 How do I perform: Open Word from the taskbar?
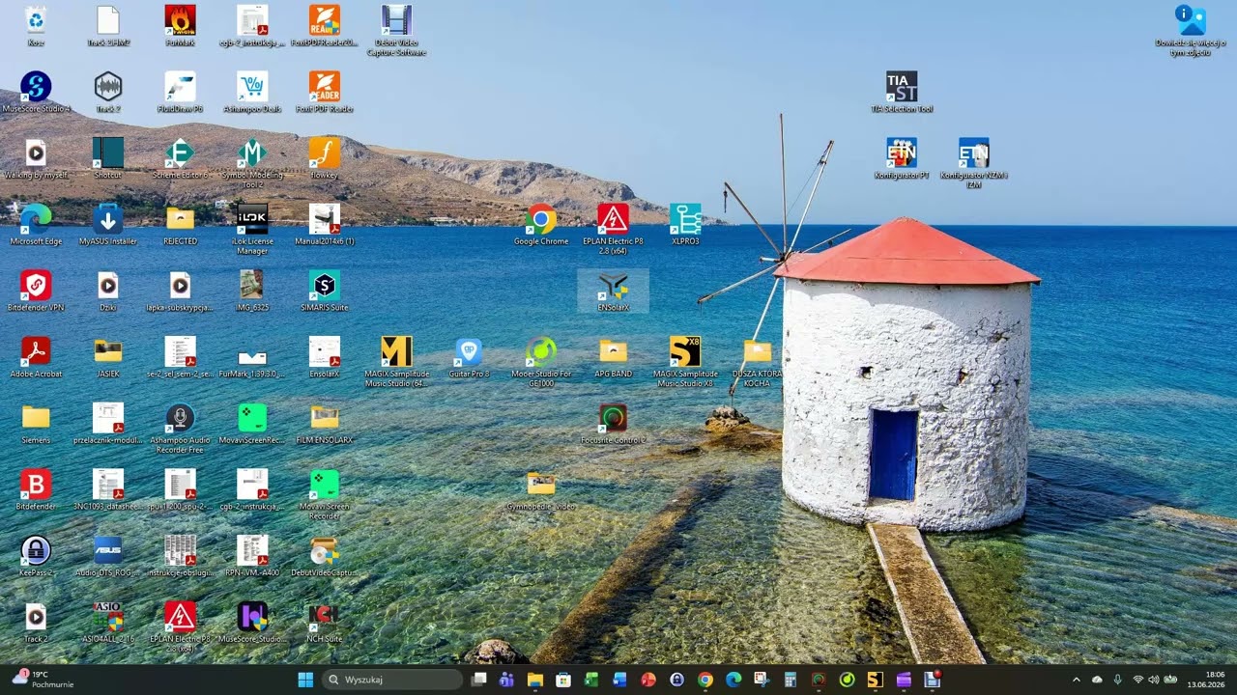[x=620, y=680]
